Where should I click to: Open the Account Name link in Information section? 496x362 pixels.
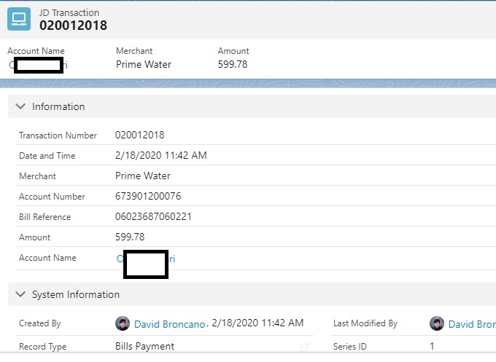pyautogui.click(x=171, y=259)
